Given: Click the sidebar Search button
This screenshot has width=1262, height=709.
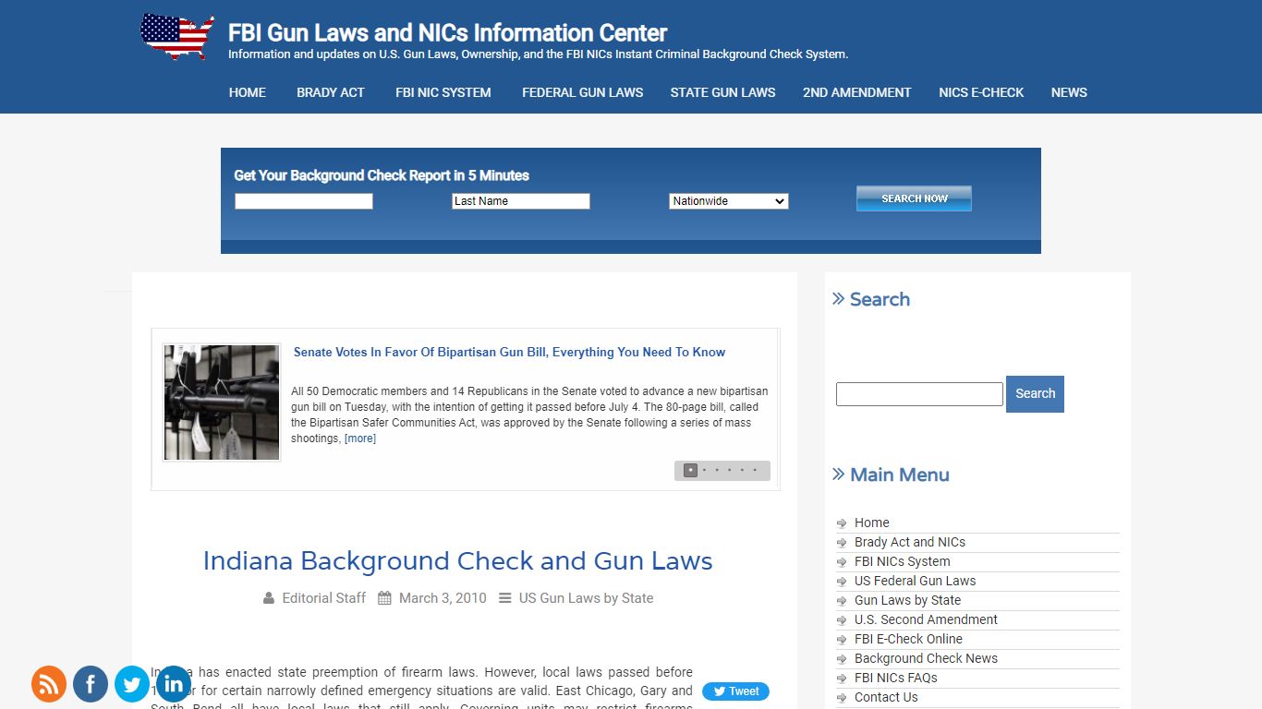Looking at the screenshot, I should 1035,393.
